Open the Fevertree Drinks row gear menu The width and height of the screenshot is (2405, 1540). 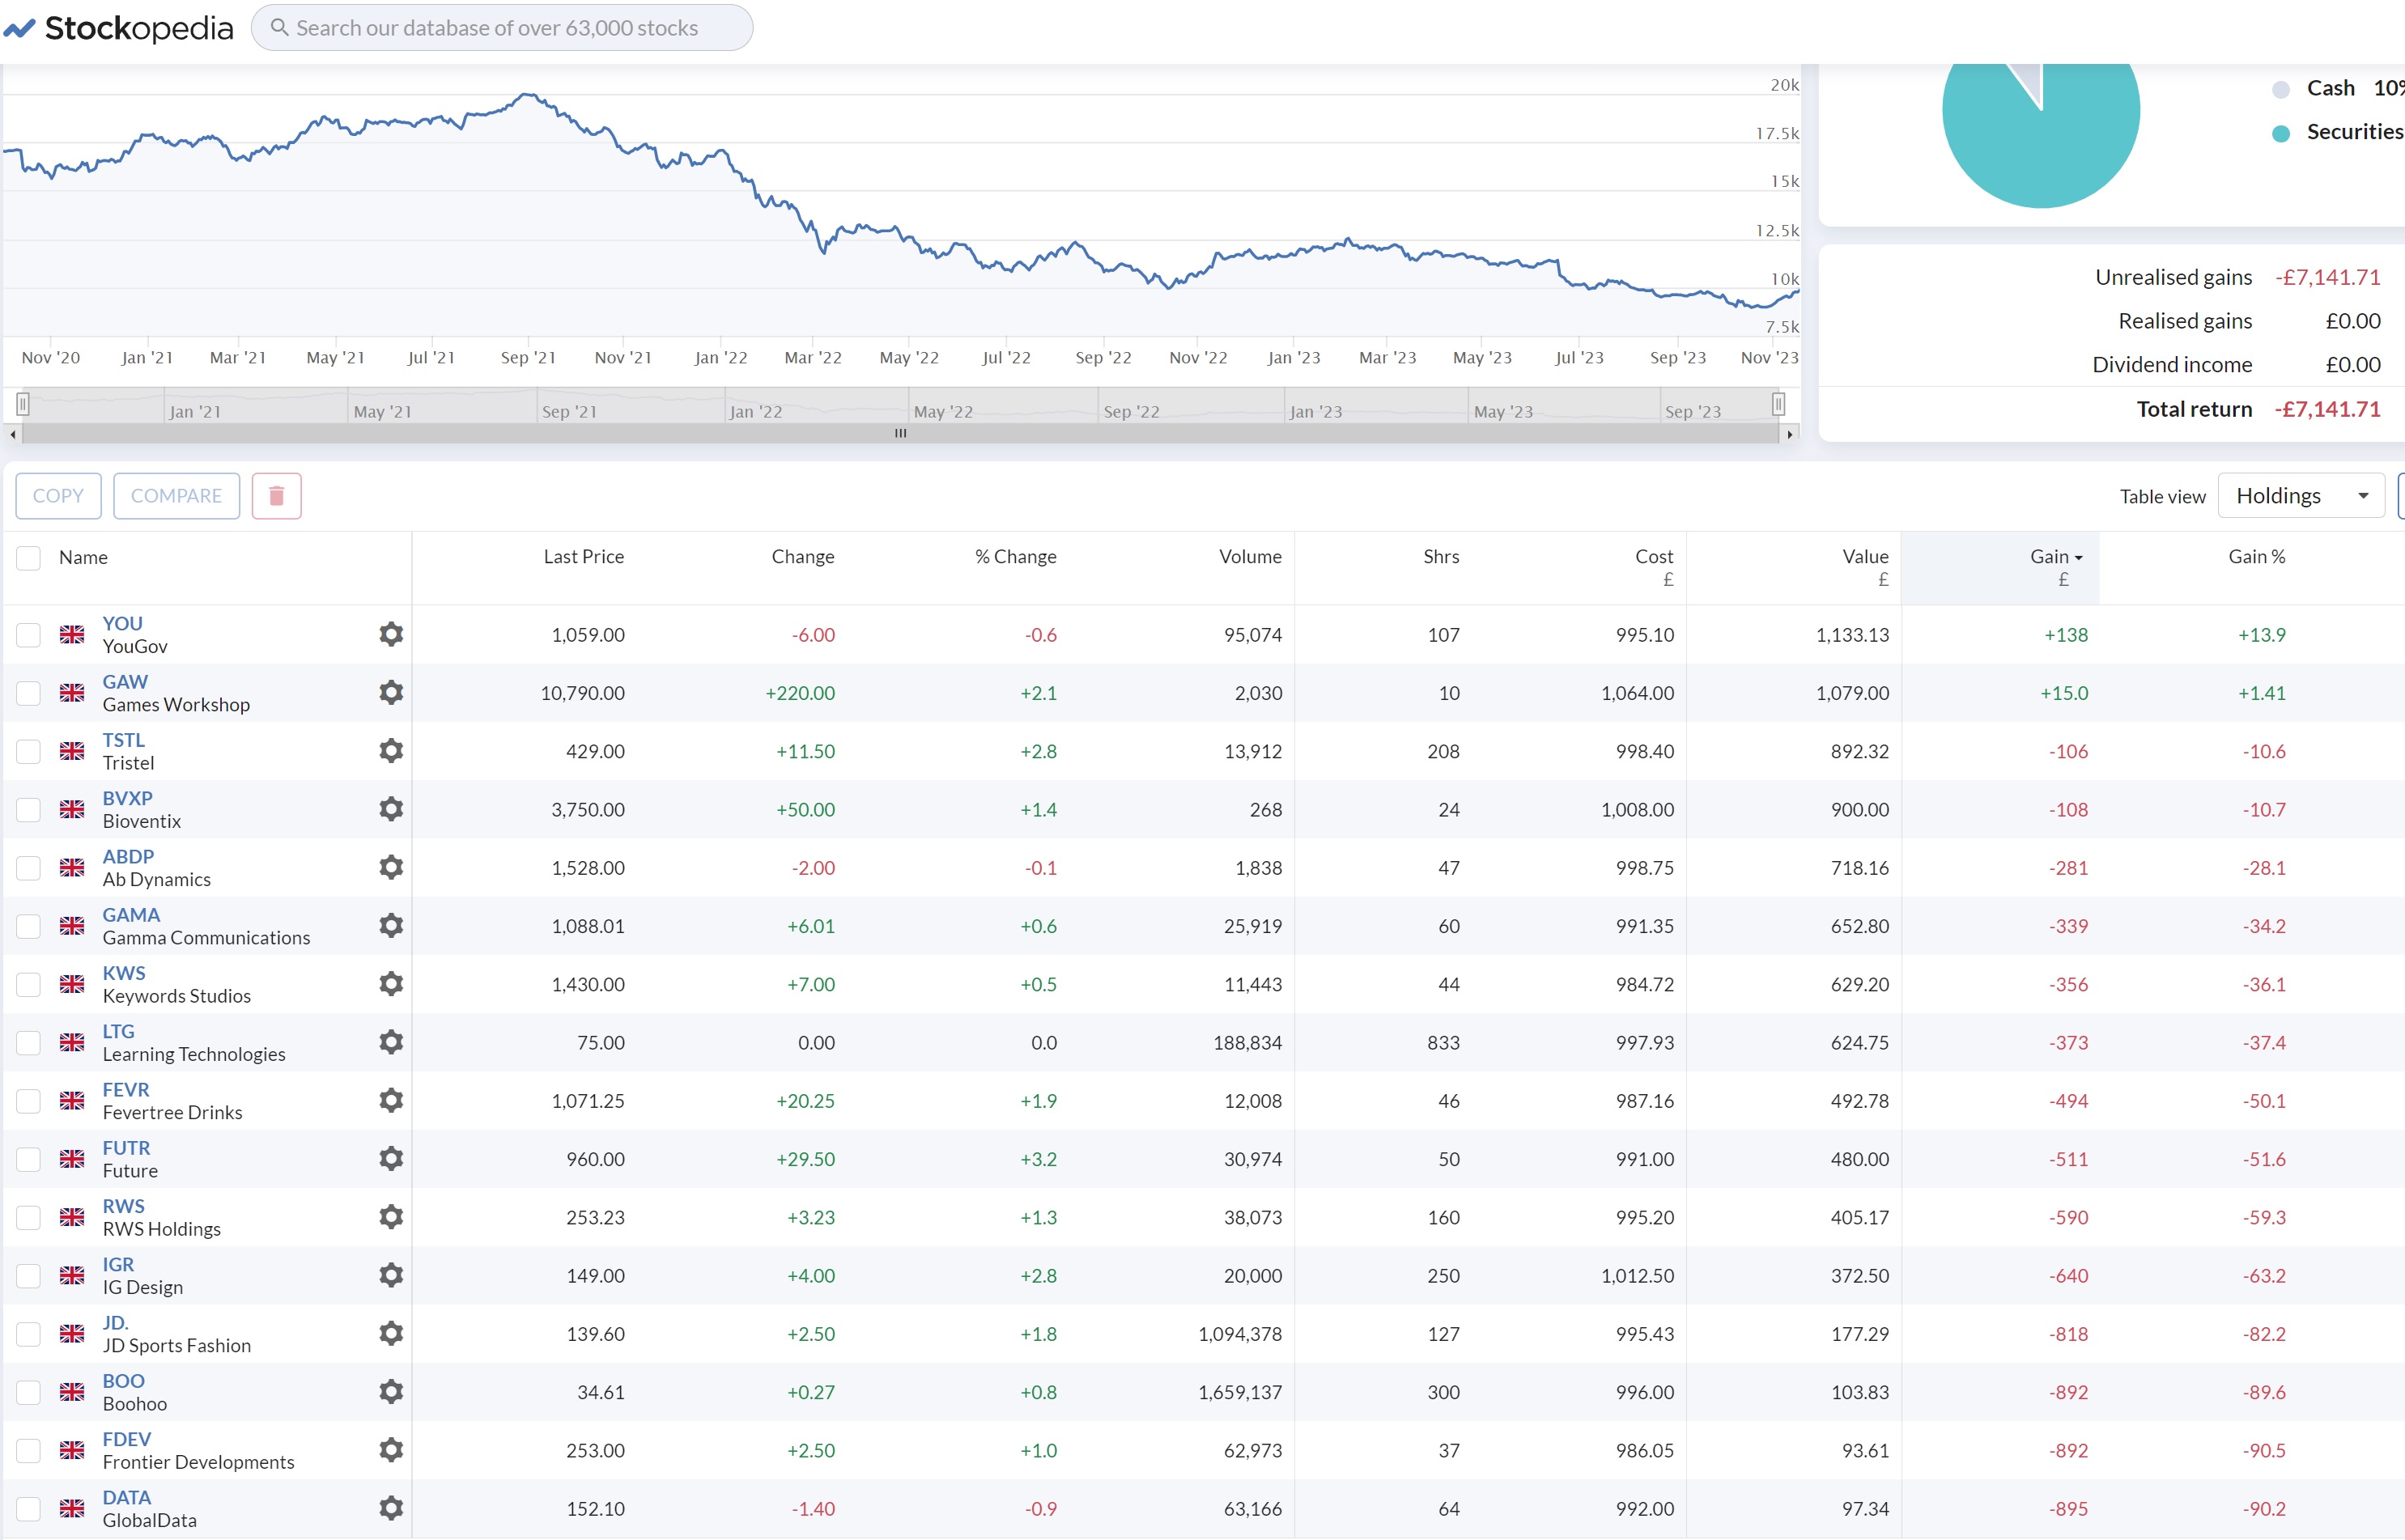coord(391,1100)
